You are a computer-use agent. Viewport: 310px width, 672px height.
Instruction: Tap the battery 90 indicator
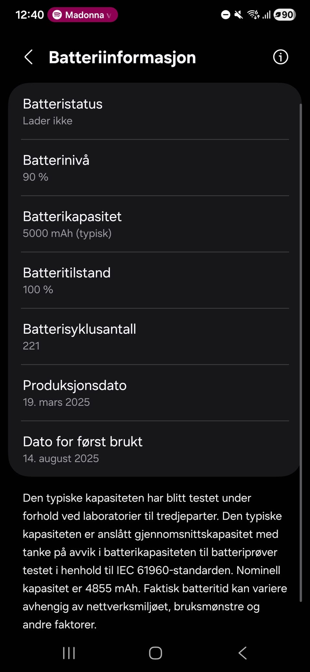pyautogui.click(x=284, y=15)
